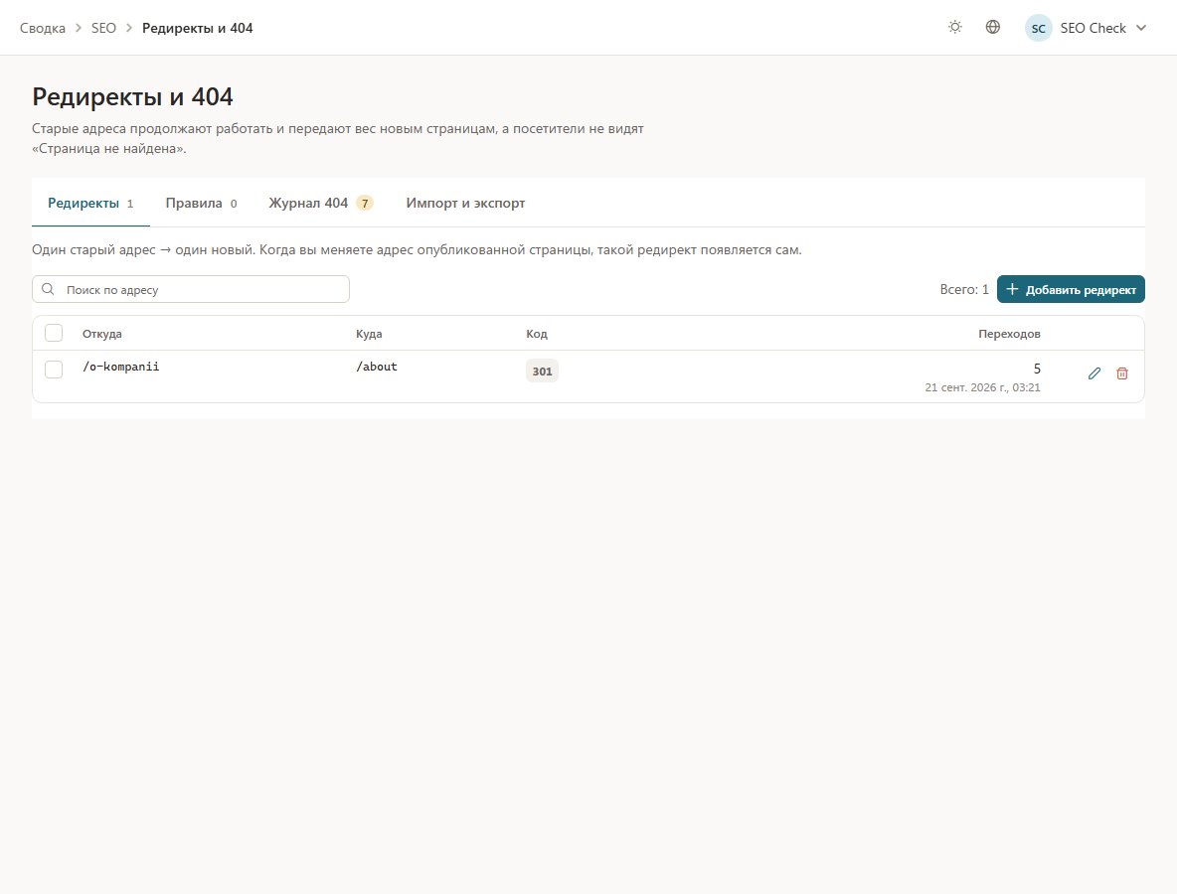Open the language globe icon
The height and width of the screenshot is (894, 1177).
[x=992, y=27]
